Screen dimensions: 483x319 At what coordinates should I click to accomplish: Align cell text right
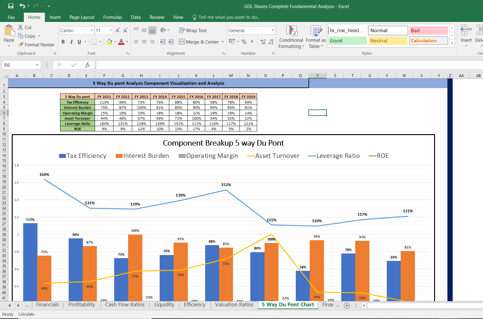pos(152,41)
